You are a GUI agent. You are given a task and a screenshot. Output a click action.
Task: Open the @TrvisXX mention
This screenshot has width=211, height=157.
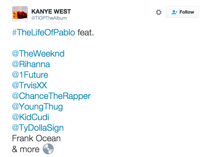[30, 85]
